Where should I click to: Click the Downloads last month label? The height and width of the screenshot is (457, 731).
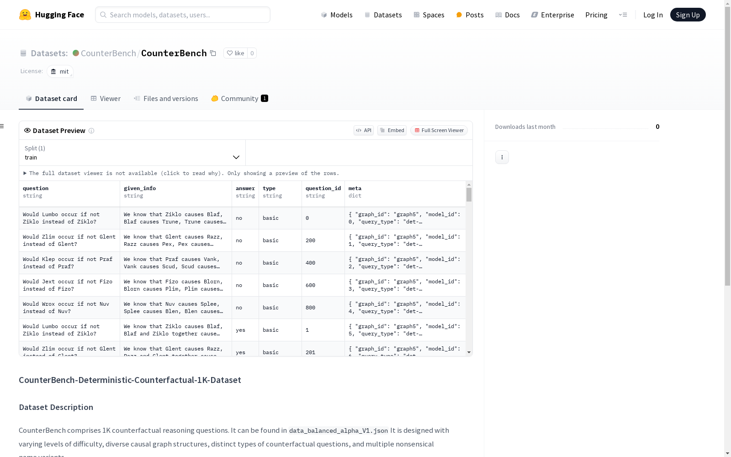[525, 127]
